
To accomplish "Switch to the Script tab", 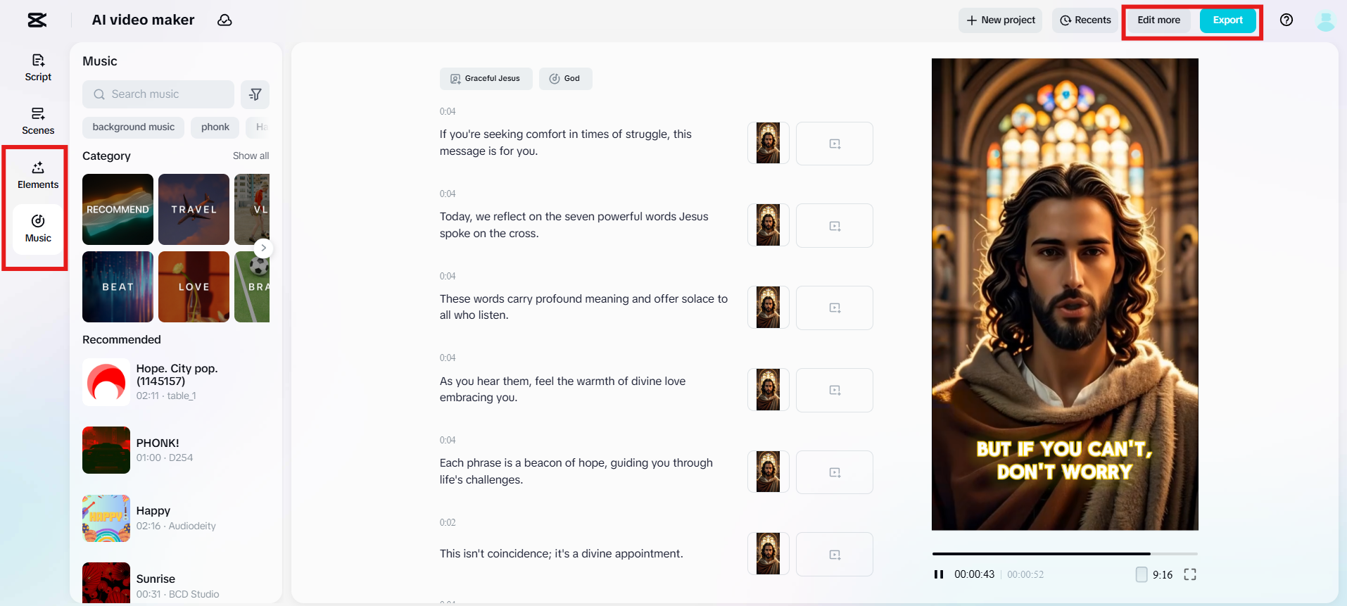I will point(38,68).
